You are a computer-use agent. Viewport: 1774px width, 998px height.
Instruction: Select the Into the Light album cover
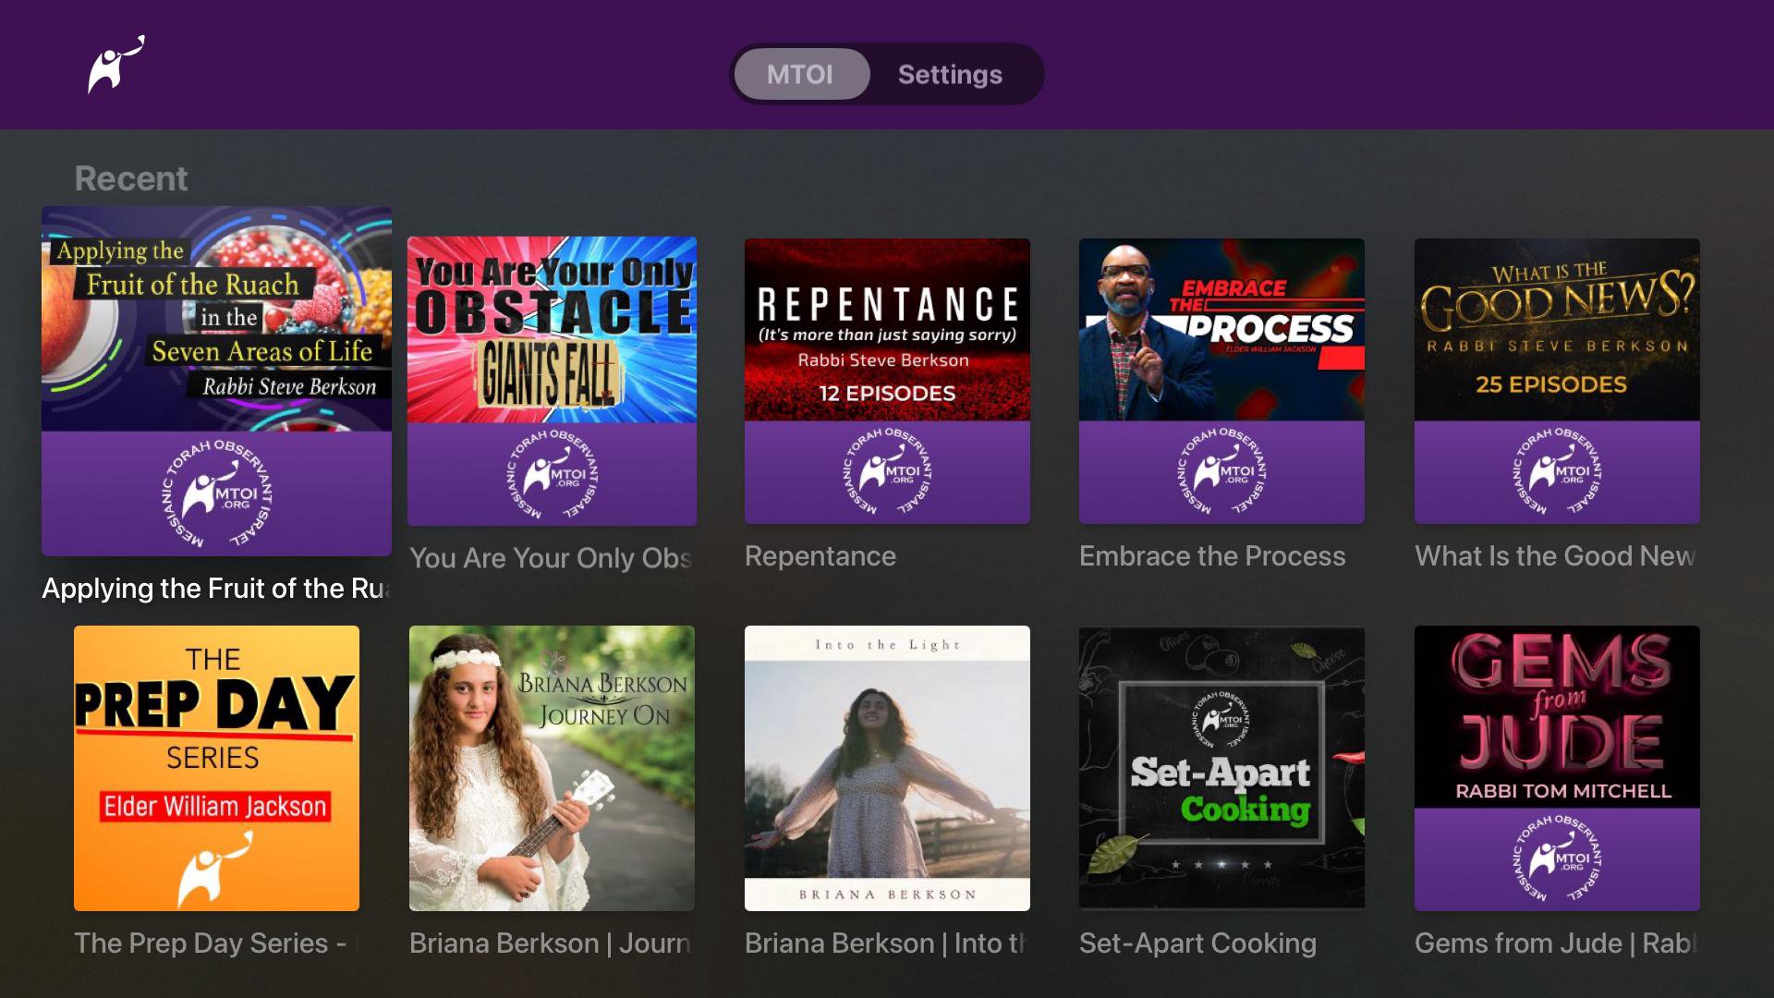coord(887,768)
